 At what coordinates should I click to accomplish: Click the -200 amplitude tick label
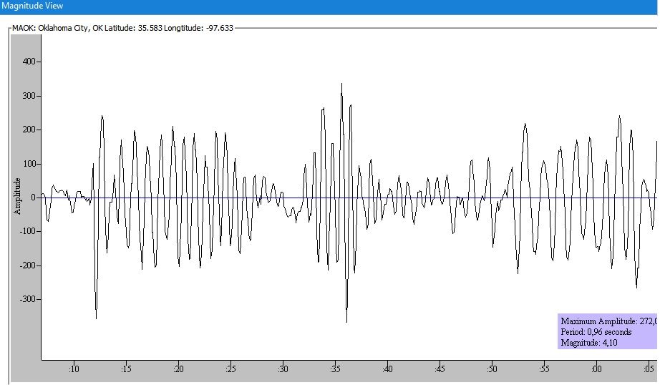(28, 265)
